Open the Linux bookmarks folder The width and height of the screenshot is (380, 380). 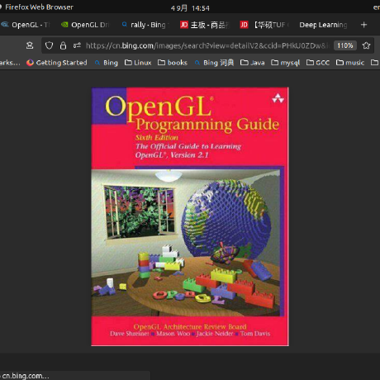138,63
